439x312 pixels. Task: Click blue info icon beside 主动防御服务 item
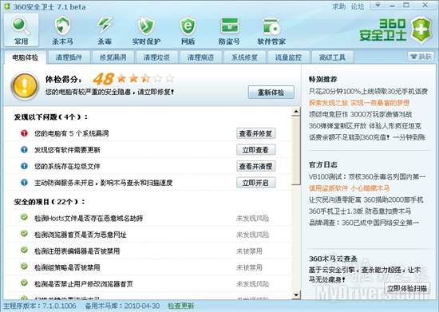pos(25,183)
